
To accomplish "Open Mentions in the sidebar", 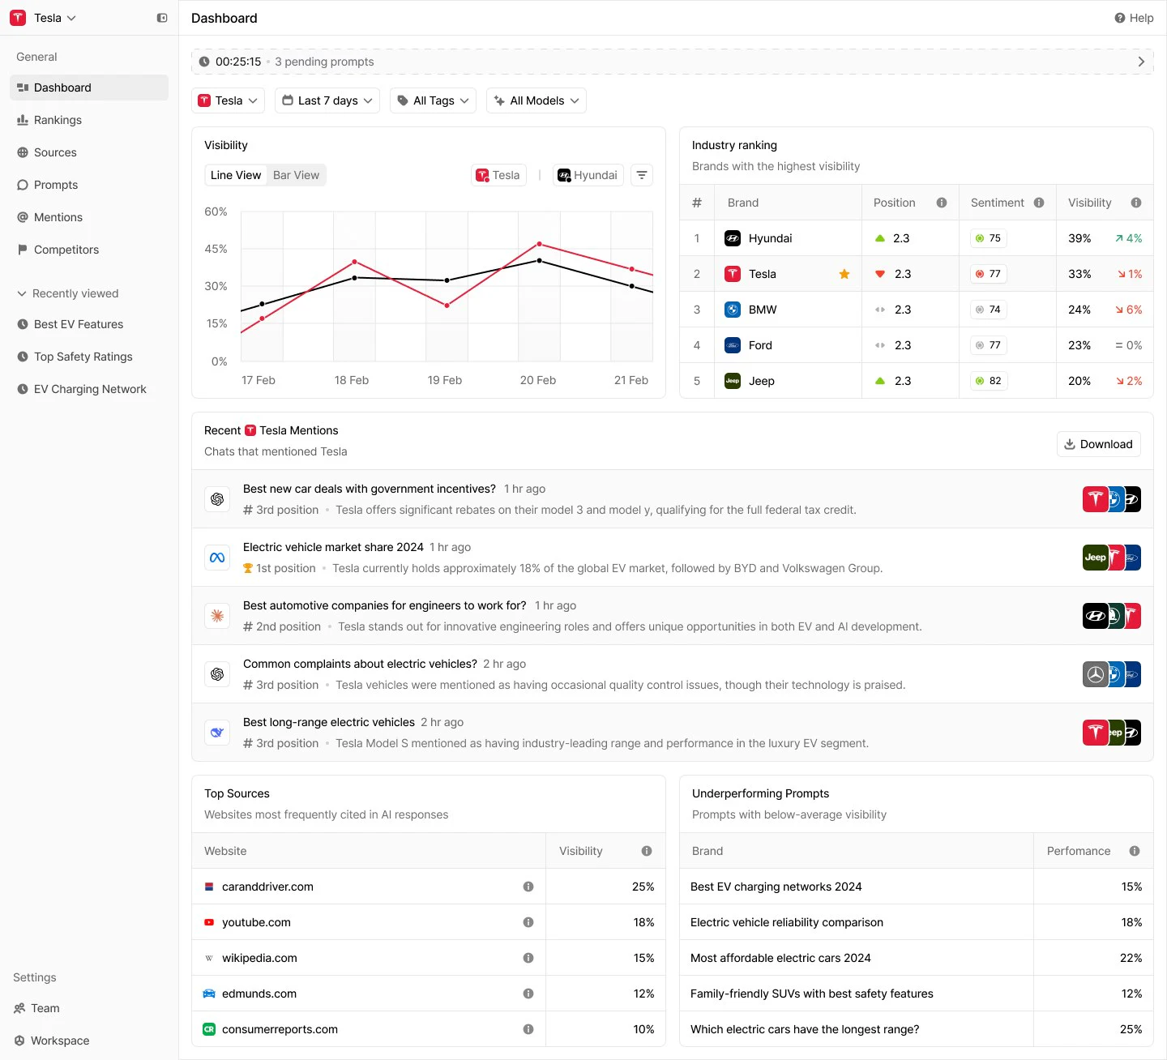I will click(x=89, y=217).
